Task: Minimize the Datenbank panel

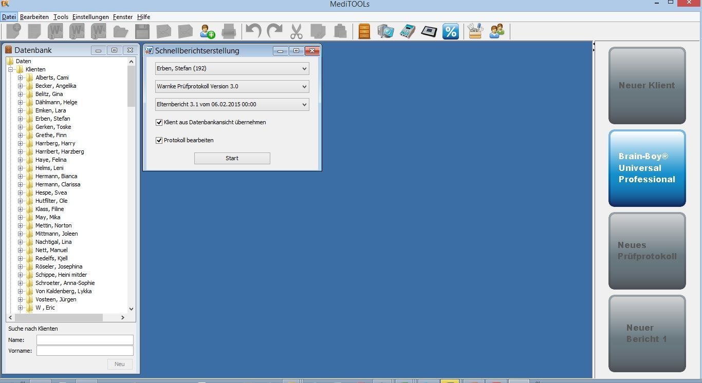Action: (x=98, y=50)
